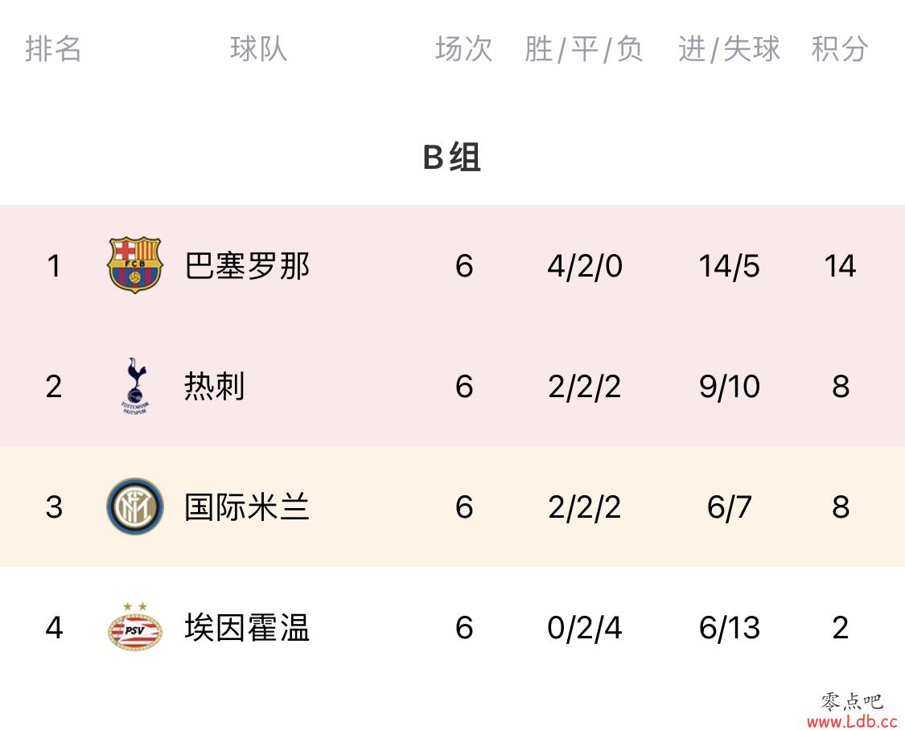This screenshot has width=905, height=730.
Task: Select the 埃因霍温 team name
Action: pos(247,627)
